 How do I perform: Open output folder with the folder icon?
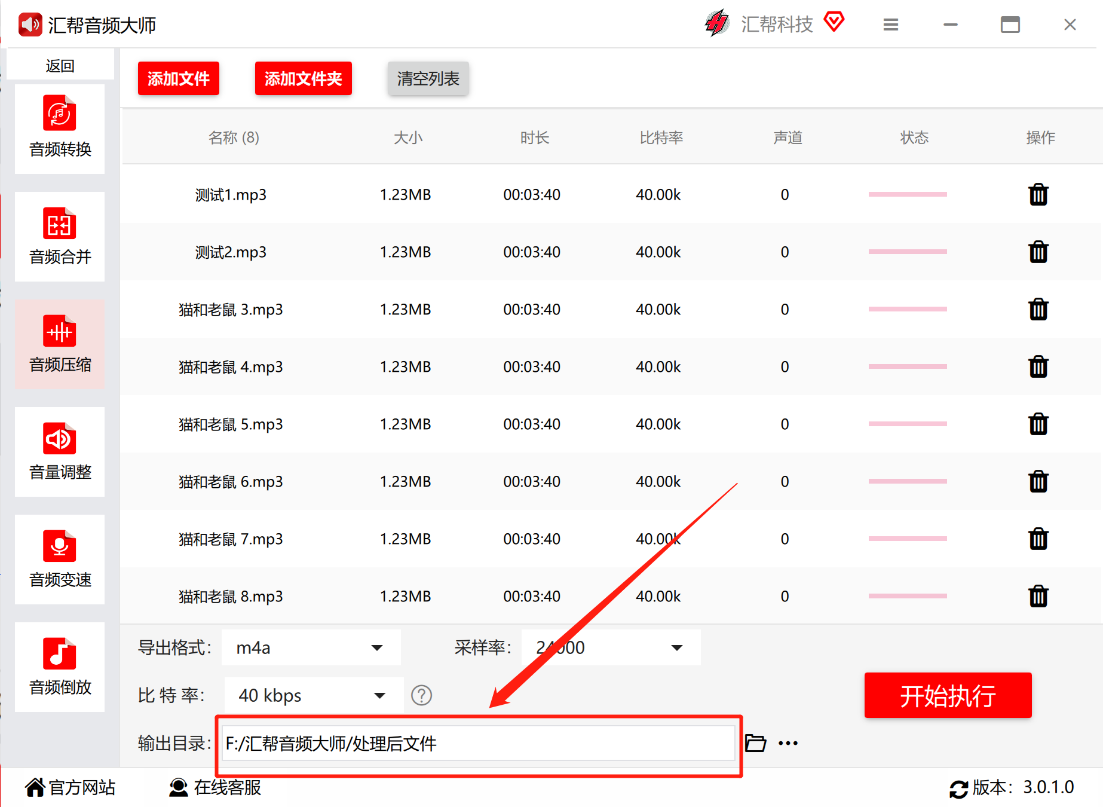coord(756,743)
